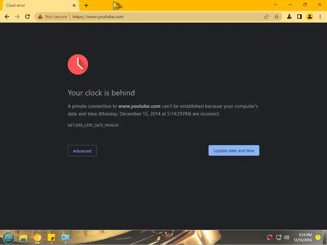Click the browser forward arrow

coord(17,17)
